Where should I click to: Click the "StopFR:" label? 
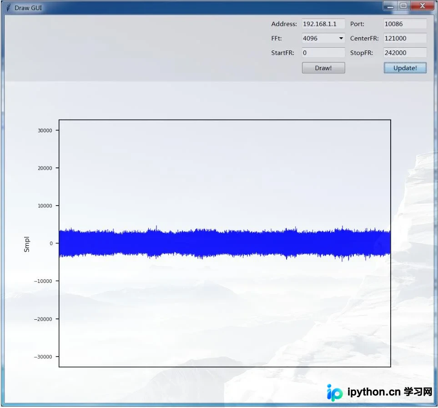coord(362,53)
